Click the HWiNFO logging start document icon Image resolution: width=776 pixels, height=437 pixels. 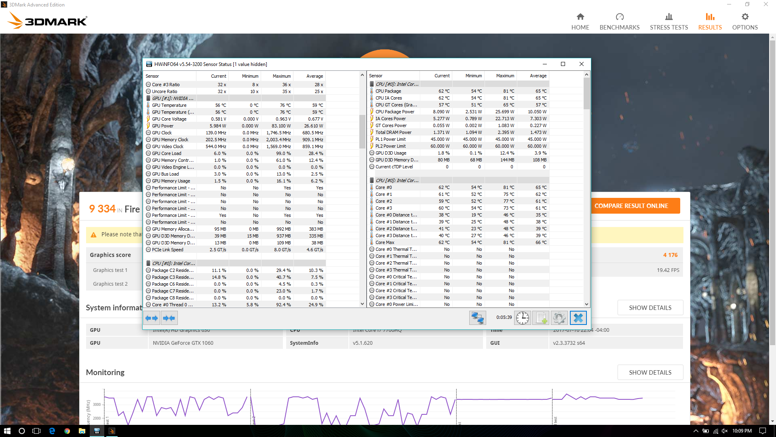point(541,318)
